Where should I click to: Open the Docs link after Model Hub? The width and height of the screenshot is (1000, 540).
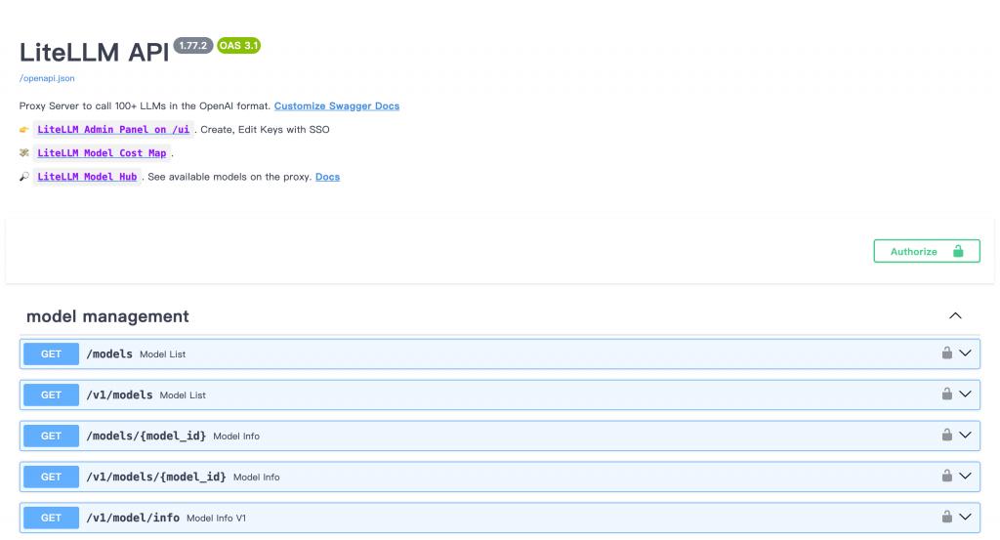[328, 177]
